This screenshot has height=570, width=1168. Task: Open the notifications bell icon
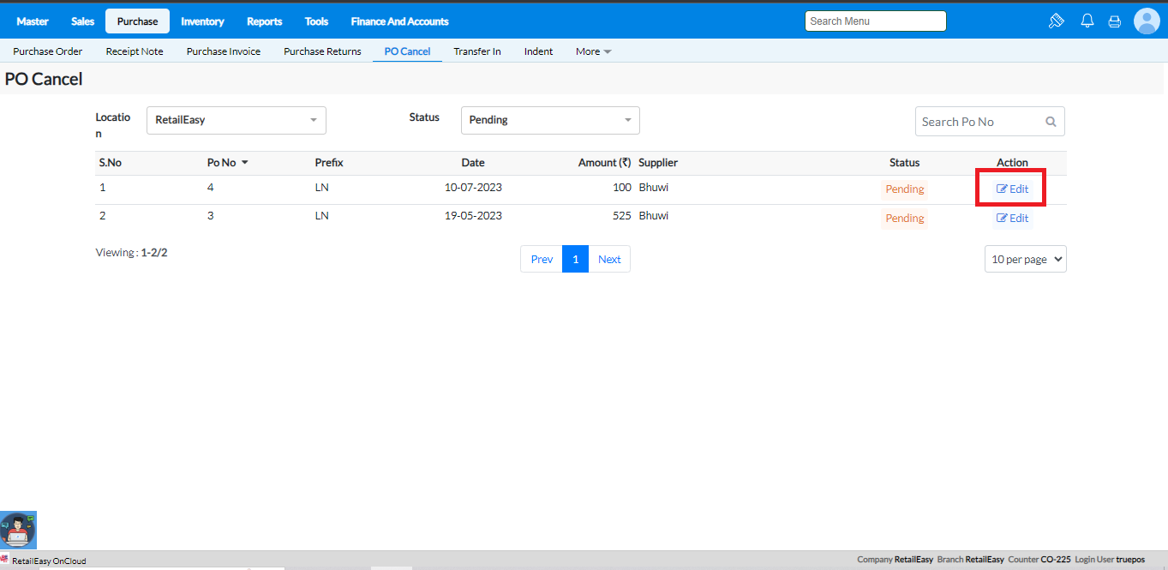click(x=1087, y=21)
